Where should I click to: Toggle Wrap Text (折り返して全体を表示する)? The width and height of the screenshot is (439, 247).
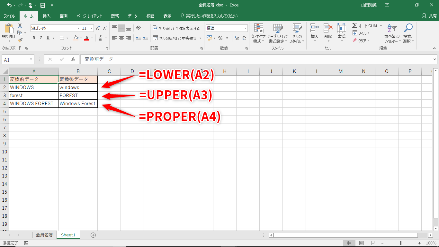pyautogui.click(x=176, y=28)
